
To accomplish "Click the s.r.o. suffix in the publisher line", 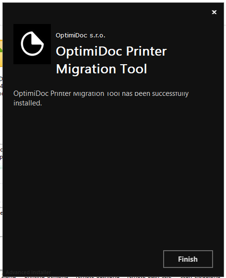I will (x=97, y=35).
